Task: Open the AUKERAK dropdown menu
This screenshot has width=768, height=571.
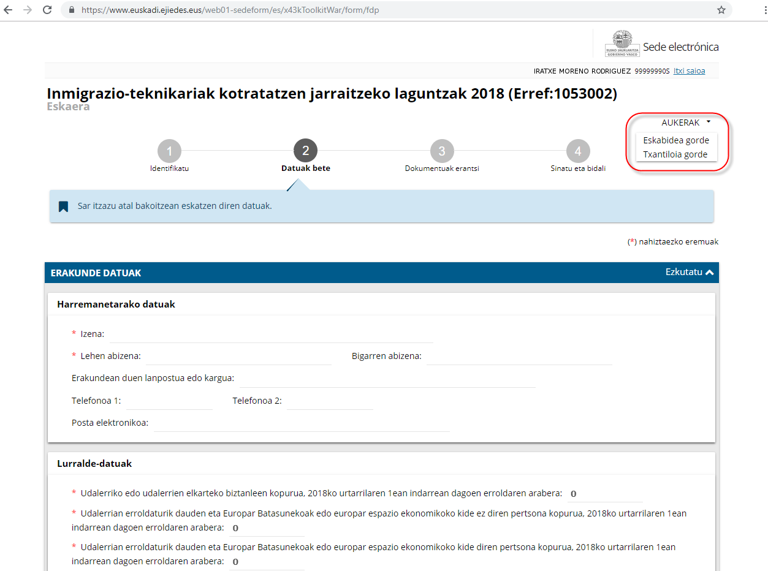Action: click(685, 123)
